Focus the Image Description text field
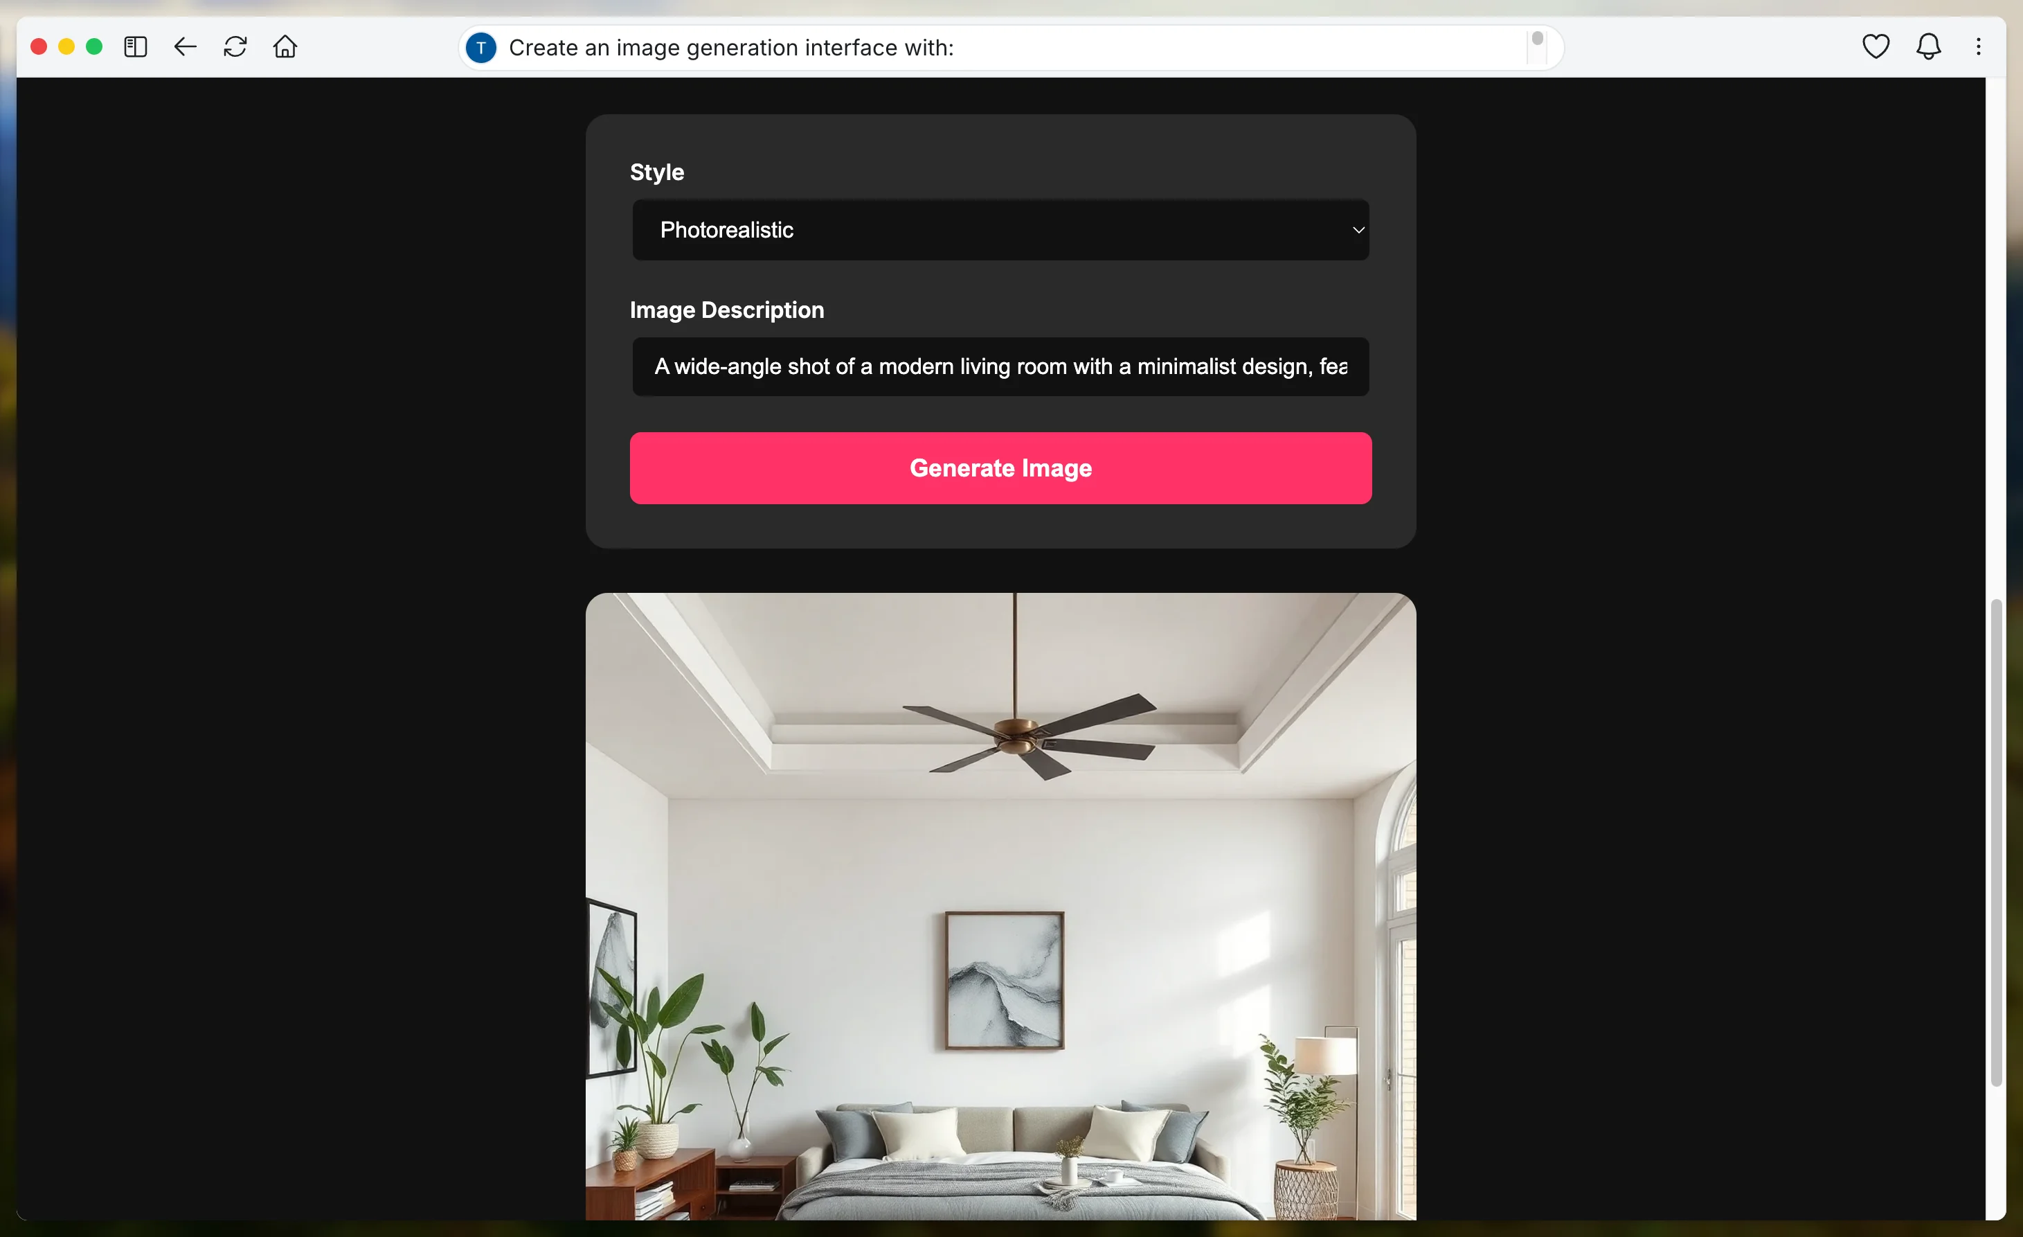The height and width of the screenshot is (1237, 2023). click(1001, 366)
